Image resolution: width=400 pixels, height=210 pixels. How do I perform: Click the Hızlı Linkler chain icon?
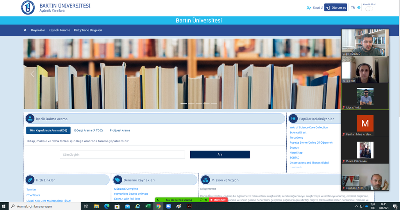point(30,180)
